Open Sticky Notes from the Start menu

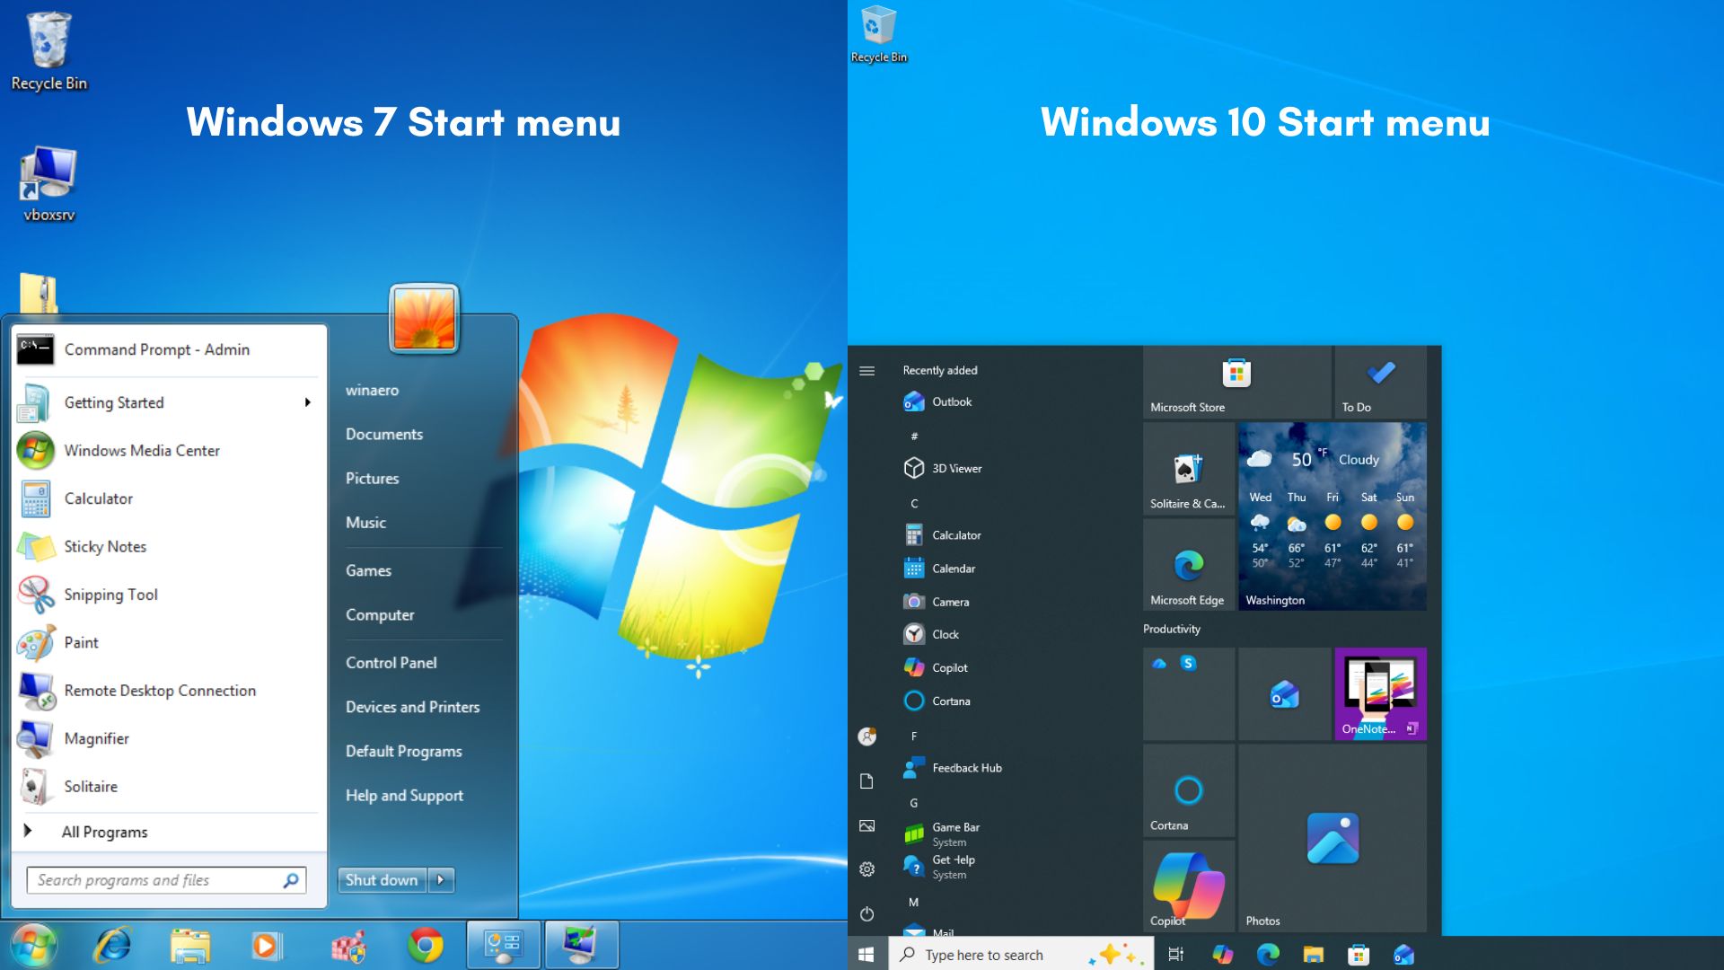click(x=105, y=546)
